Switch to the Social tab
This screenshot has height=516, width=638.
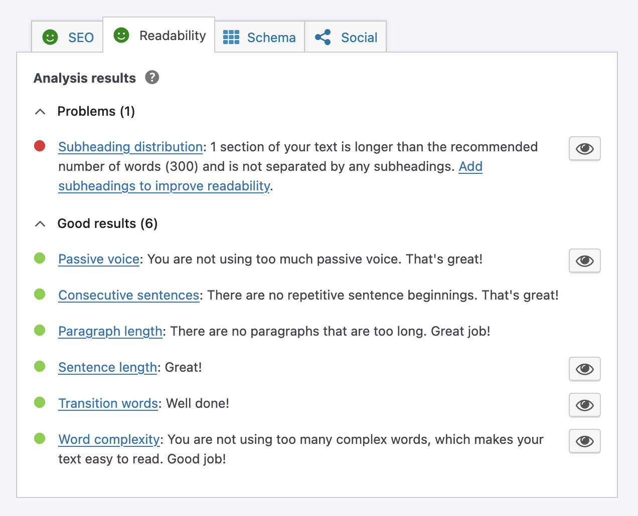click(346, 37)
